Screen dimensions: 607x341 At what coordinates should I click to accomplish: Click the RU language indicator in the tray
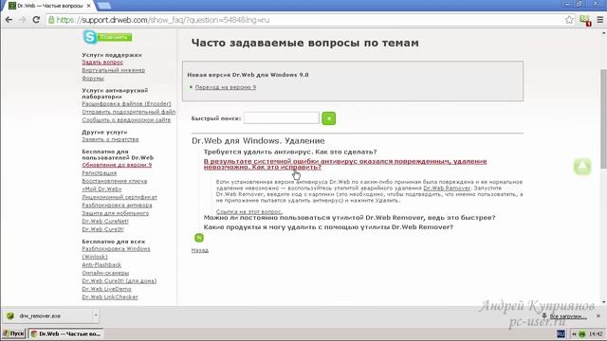click(561, 333)
